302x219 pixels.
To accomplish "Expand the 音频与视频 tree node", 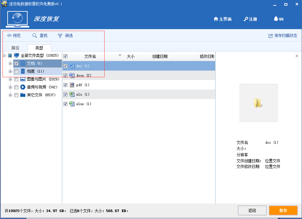I will pyautogui.click(x=10, y=87).
